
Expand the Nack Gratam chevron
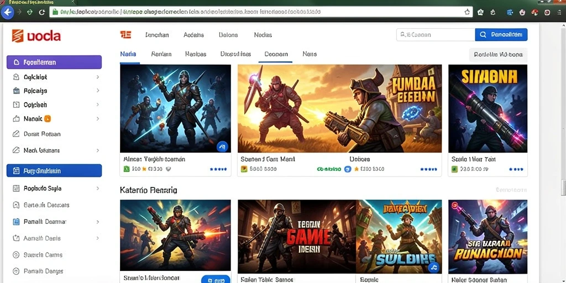click(x=98, y=150)
